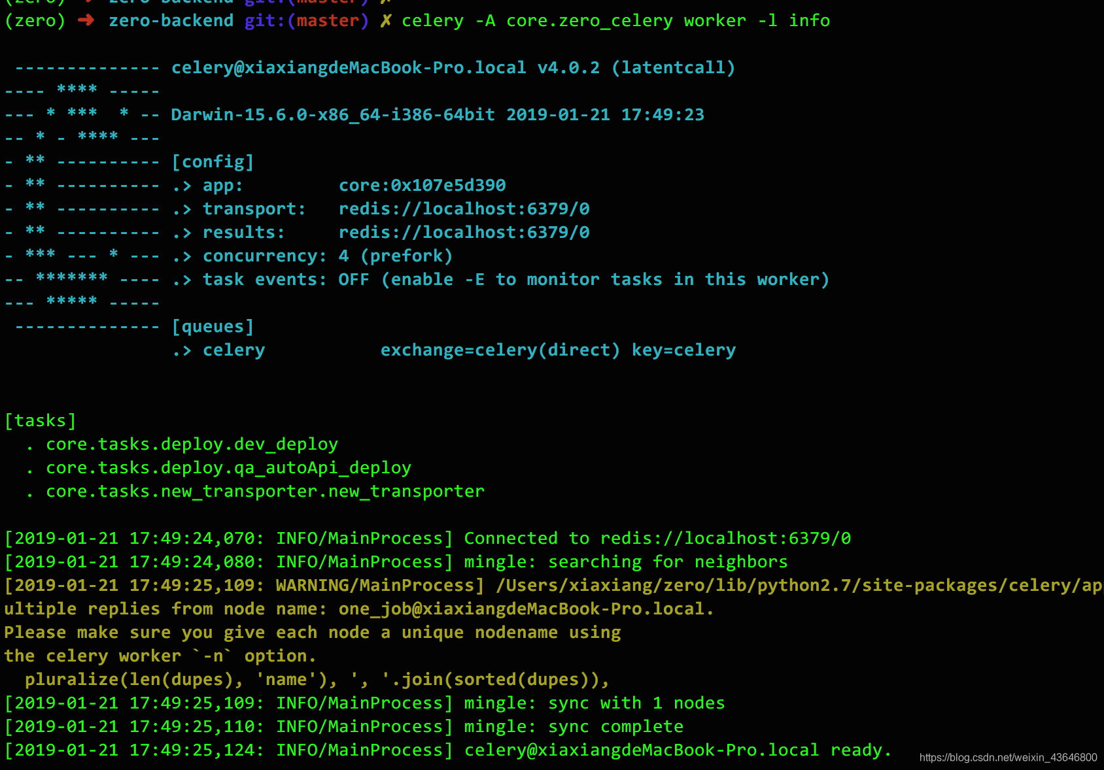Expand the [queues] section listing
This screenshot has width=1104, height=770.
[x=213, y=326]
